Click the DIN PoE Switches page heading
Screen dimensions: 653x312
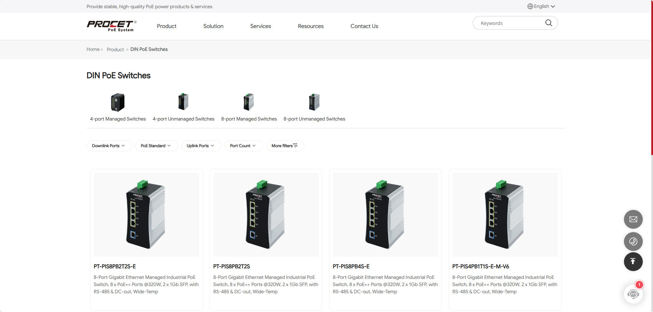[119, 75]
